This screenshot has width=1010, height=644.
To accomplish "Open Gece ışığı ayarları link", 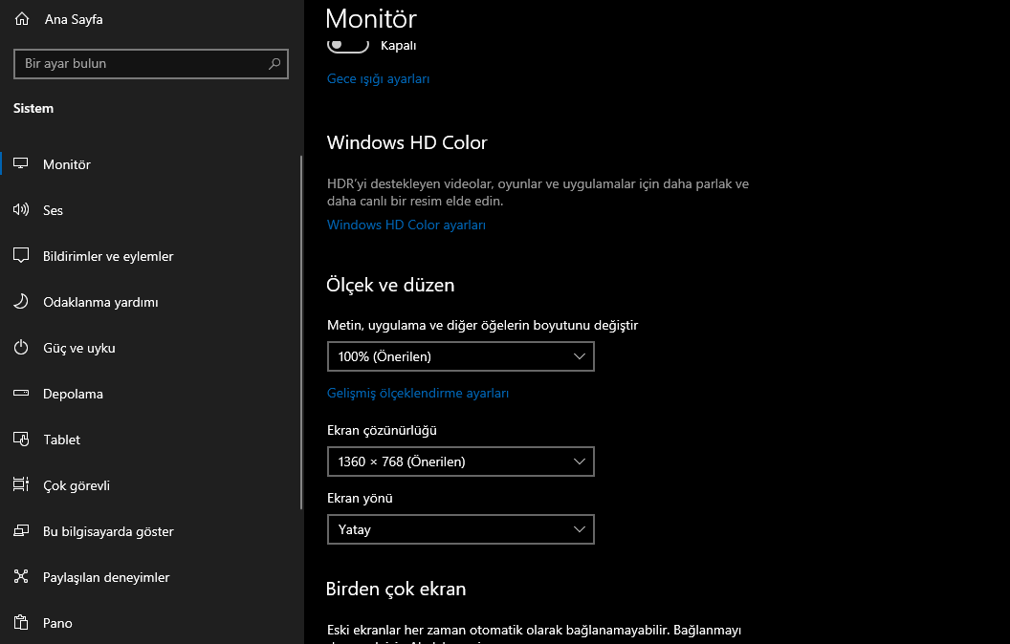I will click(378, 79).
